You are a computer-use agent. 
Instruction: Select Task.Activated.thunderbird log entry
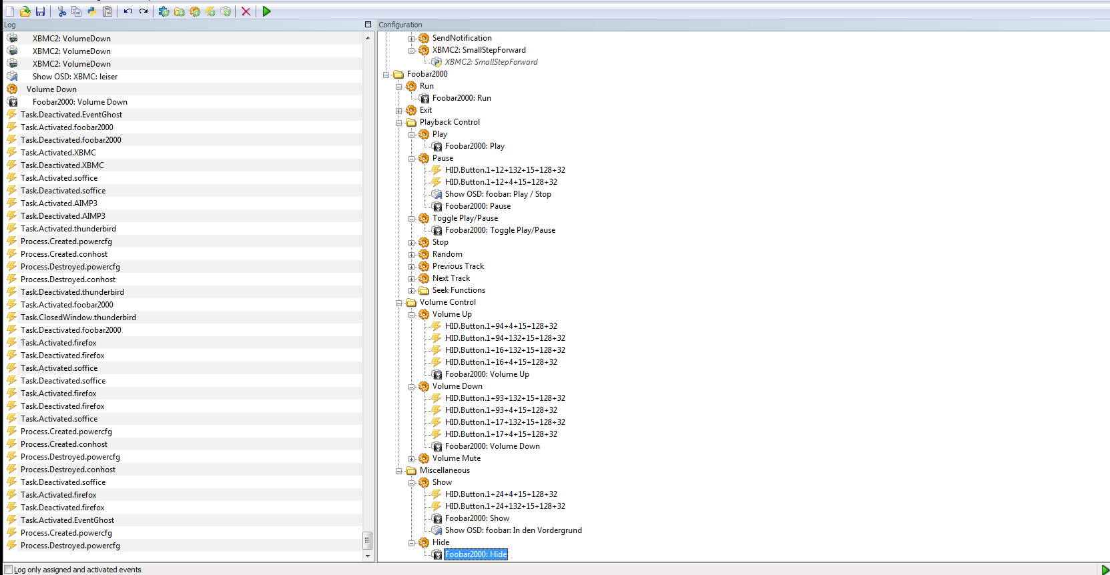pyautogui.click(x=68, y=229)
